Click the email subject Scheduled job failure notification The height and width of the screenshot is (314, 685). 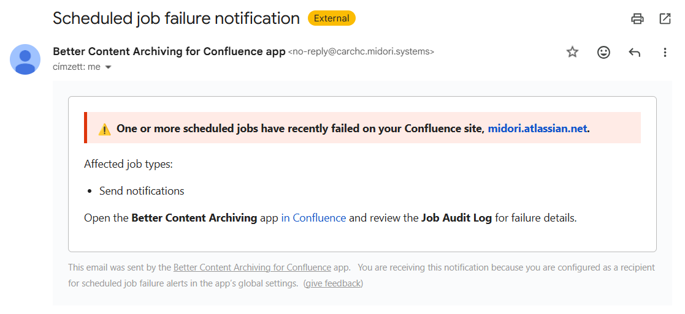pyautogui.click(x=177, y=18)
